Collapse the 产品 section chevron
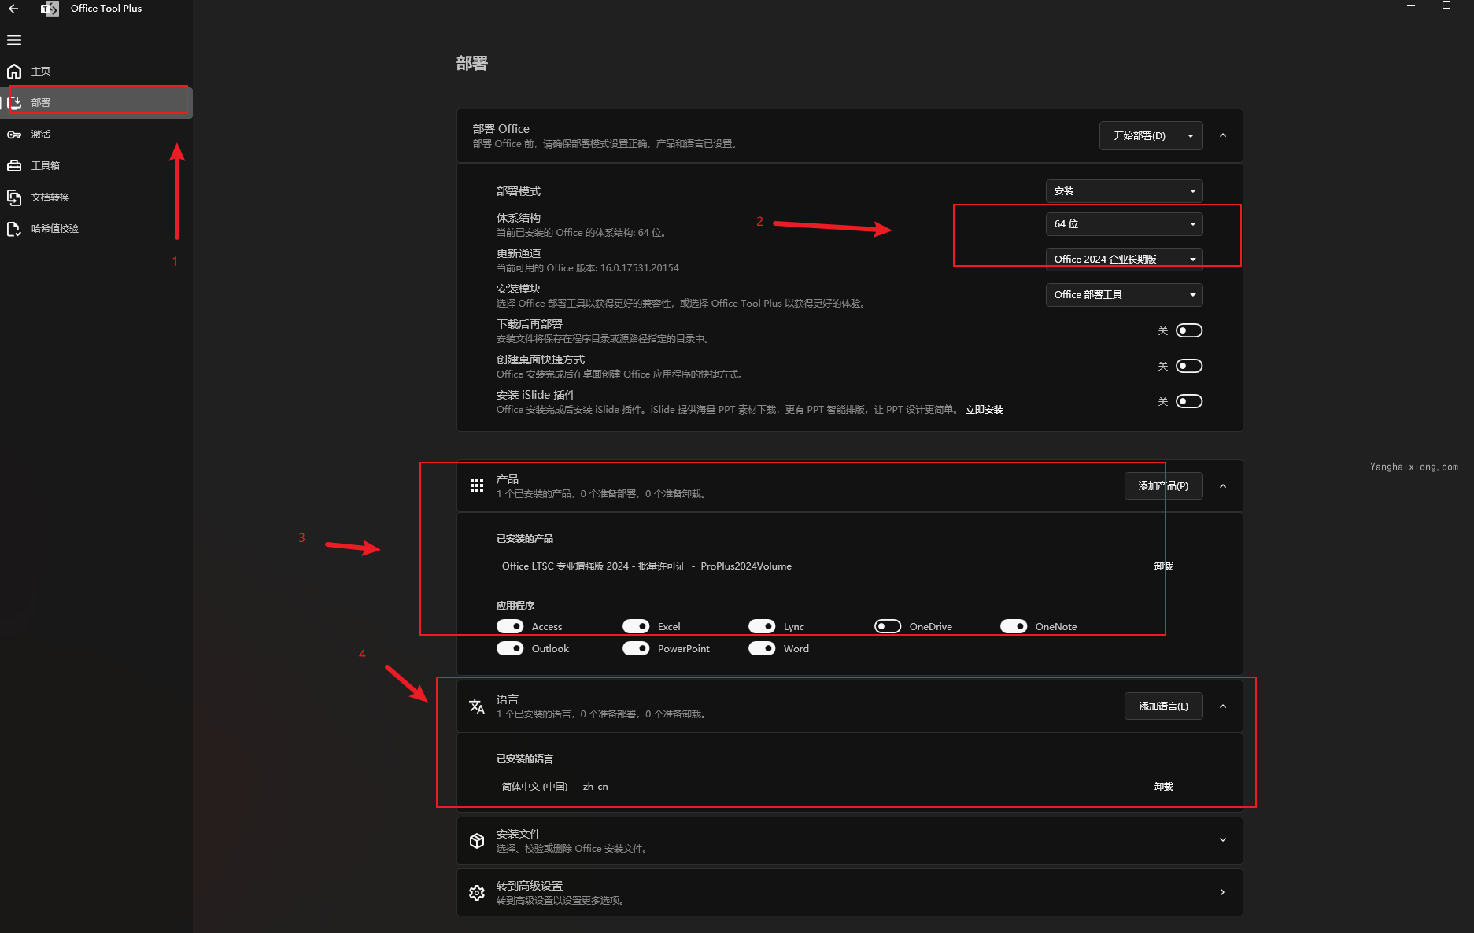Screen dimensions: 1474x933 [x=1223, y=486]
